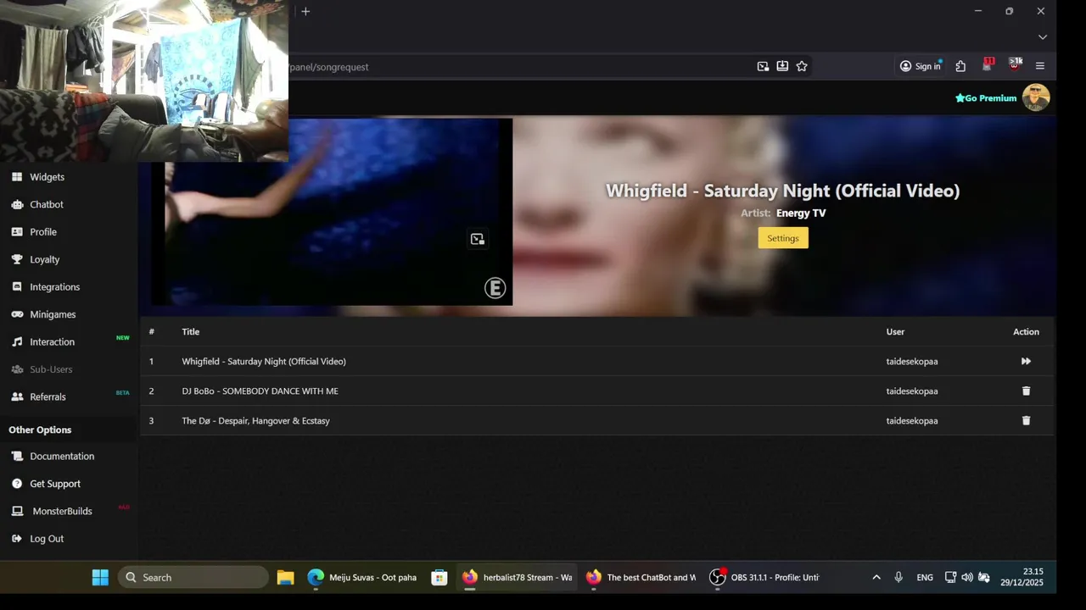Select The Dø - Despair, Hangover & Ecstasy title

pos(255,420)
